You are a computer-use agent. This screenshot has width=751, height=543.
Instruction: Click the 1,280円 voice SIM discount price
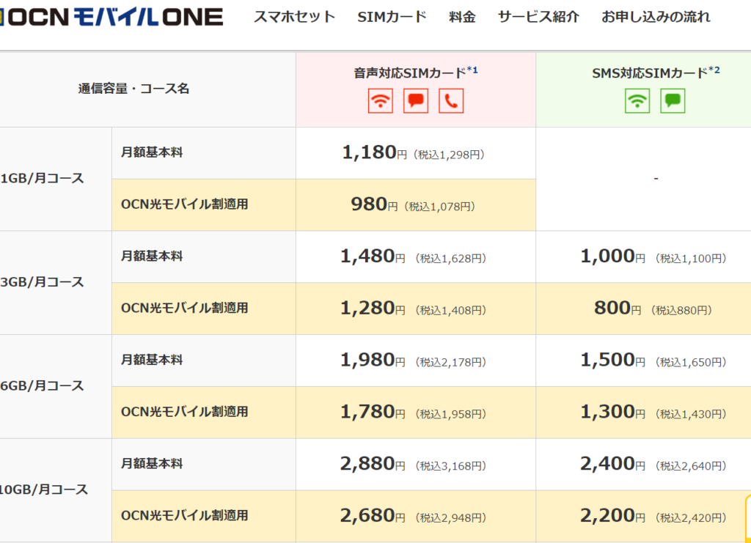click(x=414, y=309)
